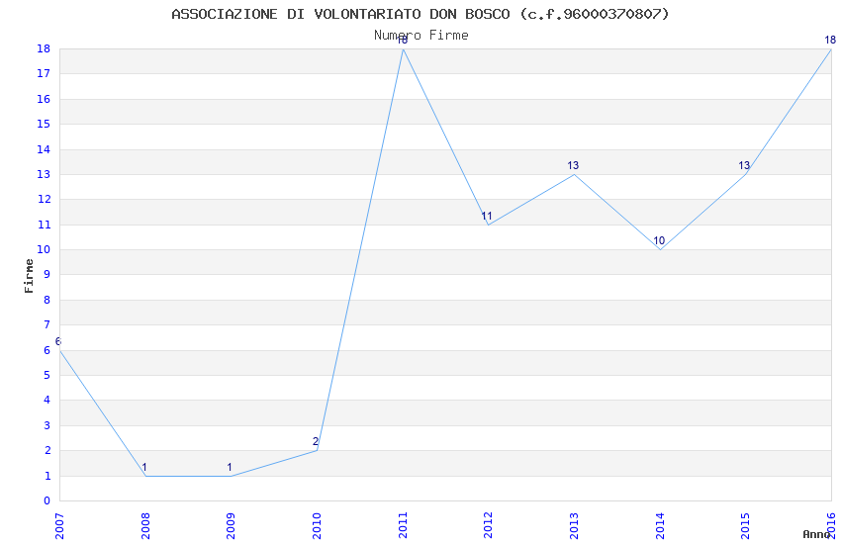
Task: Click y-axis tick value 0
Action: coord(47,501)
